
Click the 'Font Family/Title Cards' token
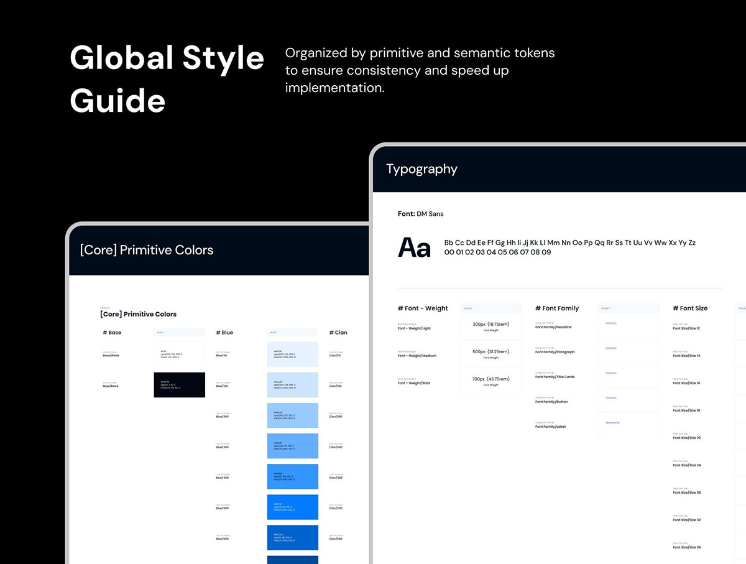click(555, 377)
